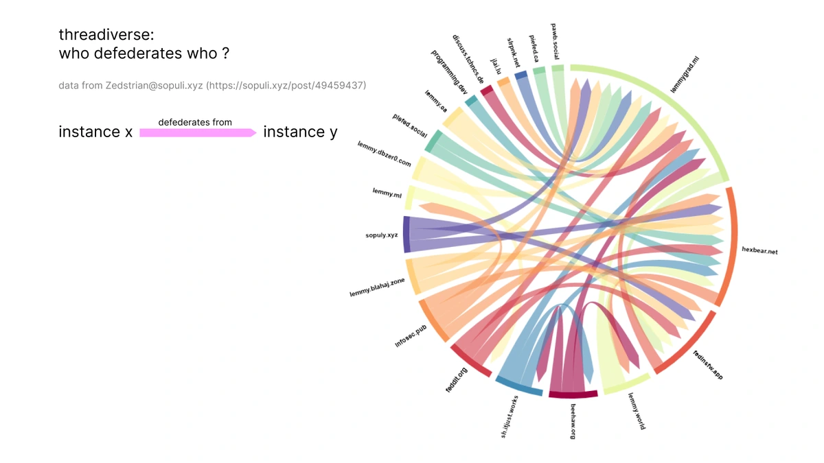Select the lemmy.blahaj.zone node label
The height and width of the screenshot is (463, 824).
377,287
